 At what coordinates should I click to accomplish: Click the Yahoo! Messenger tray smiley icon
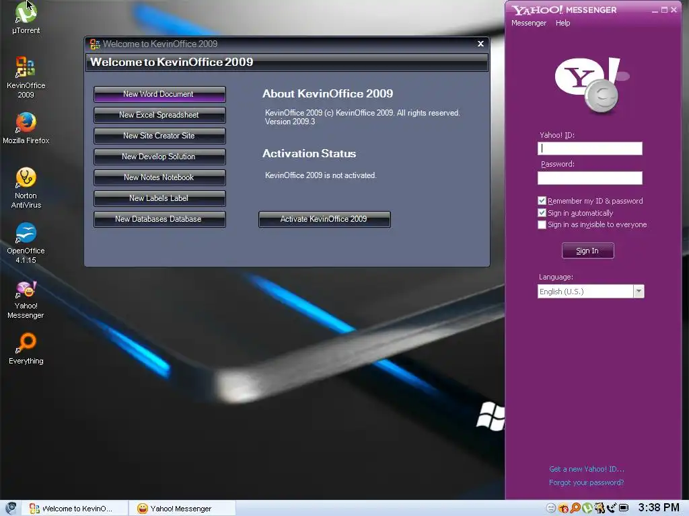pos(551,508)
